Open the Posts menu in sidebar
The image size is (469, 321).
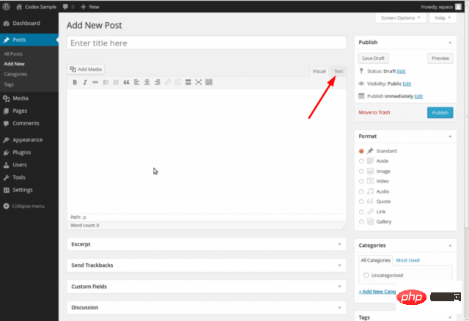click(29, 40)
